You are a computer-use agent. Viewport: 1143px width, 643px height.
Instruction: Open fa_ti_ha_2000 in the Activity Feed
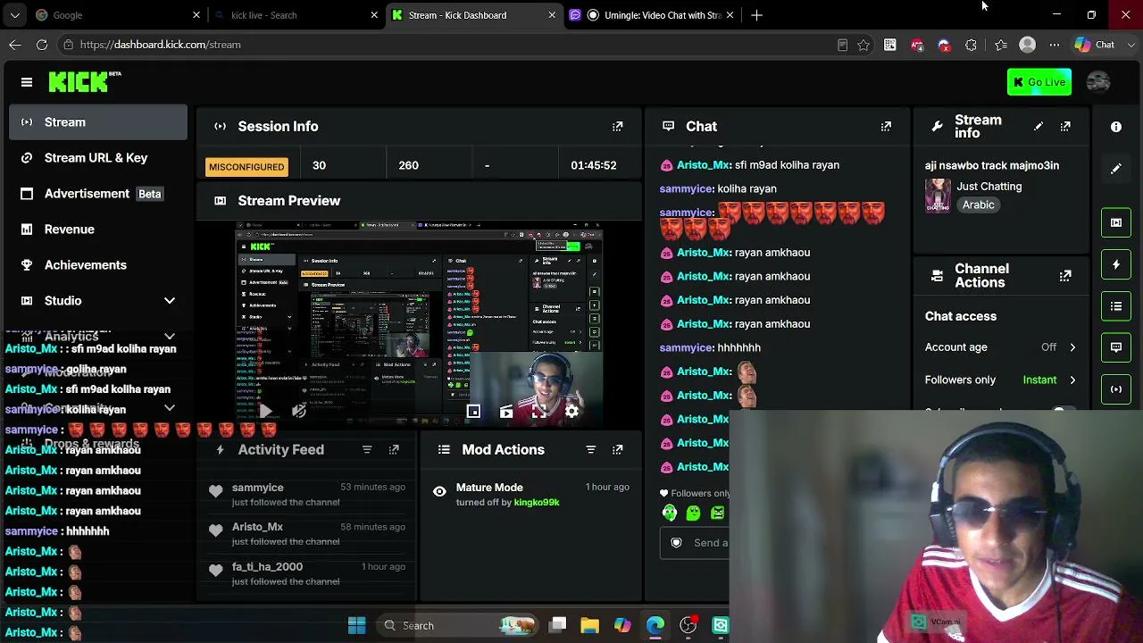[267, 567]
